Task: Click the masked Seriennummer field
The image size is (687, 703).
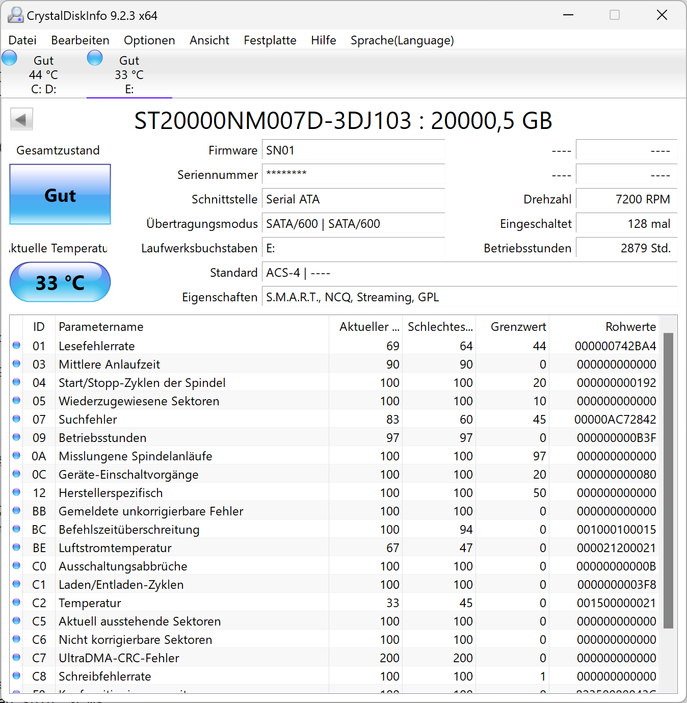Action: click(x=354, y=175)
